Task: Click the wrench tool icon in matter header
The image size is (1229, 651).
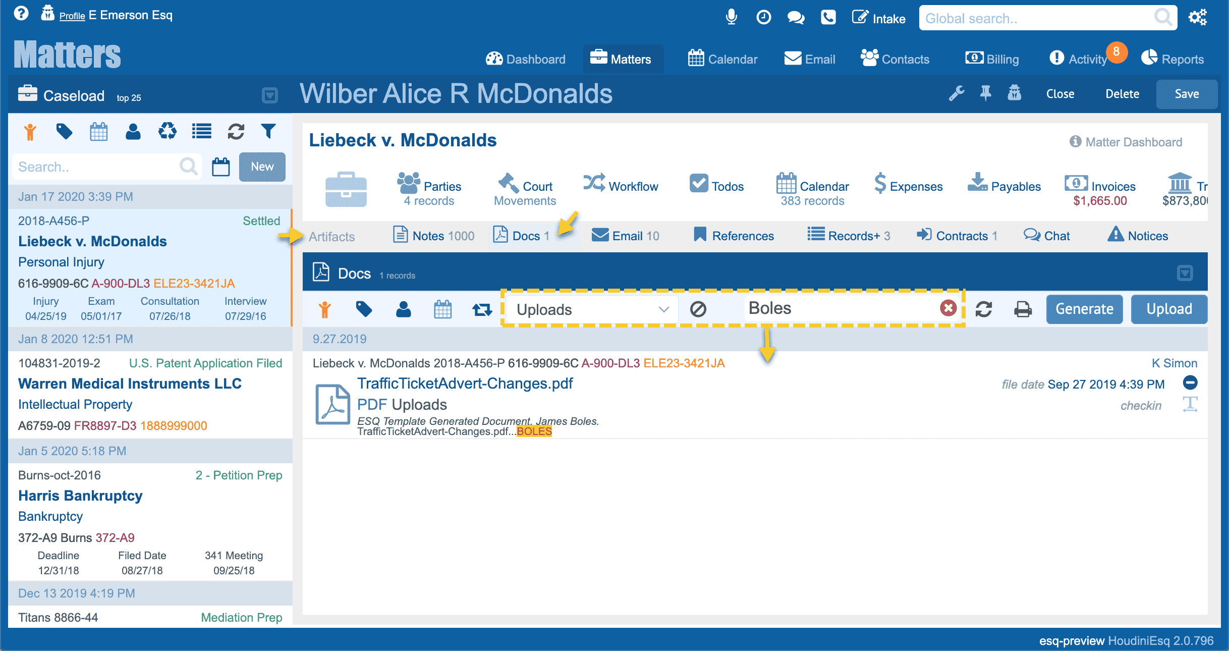Action: coord(956,93)
